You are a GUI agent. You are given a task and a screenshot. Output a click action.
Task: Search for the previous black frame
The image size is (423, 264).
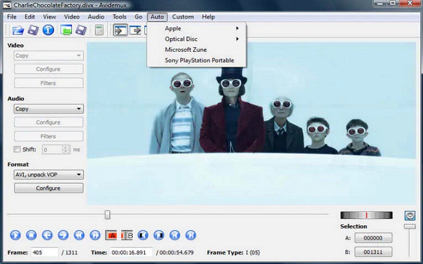point(143,235)
